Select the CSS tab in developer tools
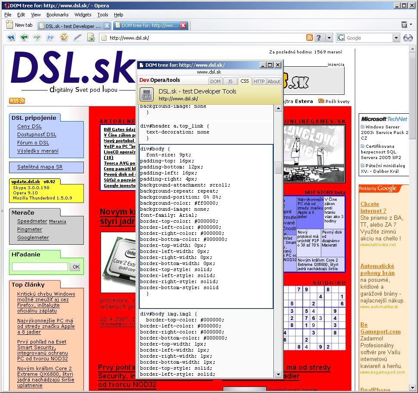The width and height of the screenshot is (418, 393). click(x=244, y=81)
